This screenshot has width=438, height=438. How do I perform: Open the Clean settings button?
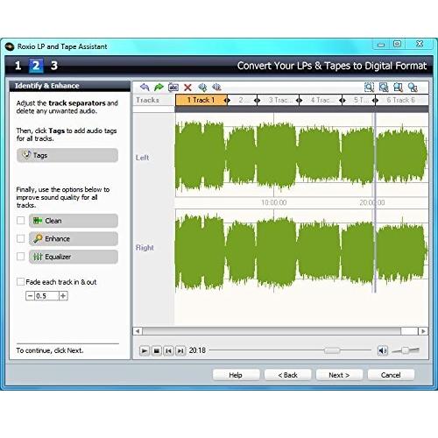74,221
